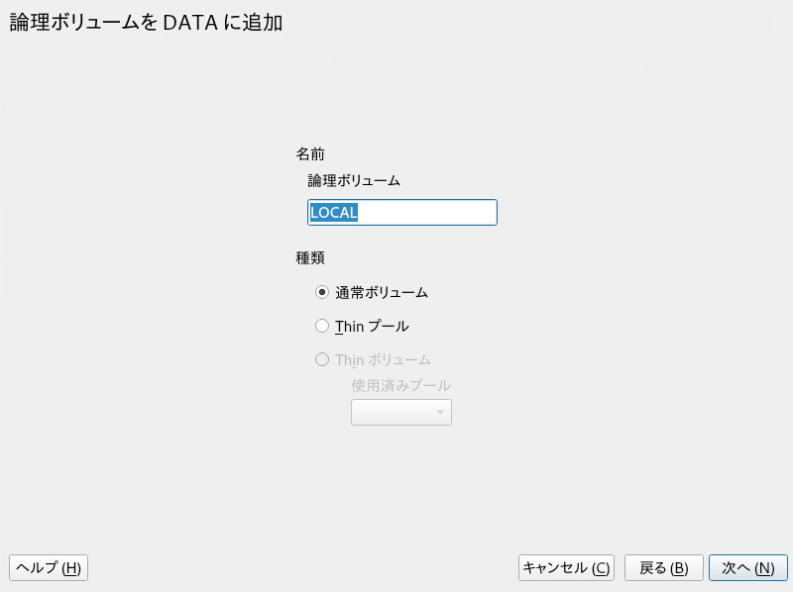Choose the Thin プール radio option
This screenshot has width=793, height=592.
(322, 327)
